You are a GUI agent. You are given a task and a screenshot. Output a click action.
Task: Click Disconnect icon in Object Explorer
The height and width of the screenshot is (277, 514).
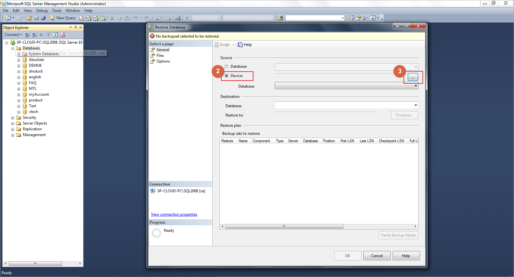(34, 35)
